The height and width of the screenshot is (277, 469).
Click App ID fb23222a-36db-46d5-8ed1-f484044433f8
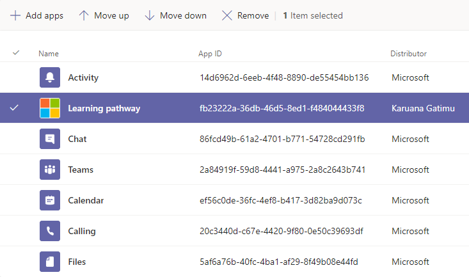[x=282, y=108]
